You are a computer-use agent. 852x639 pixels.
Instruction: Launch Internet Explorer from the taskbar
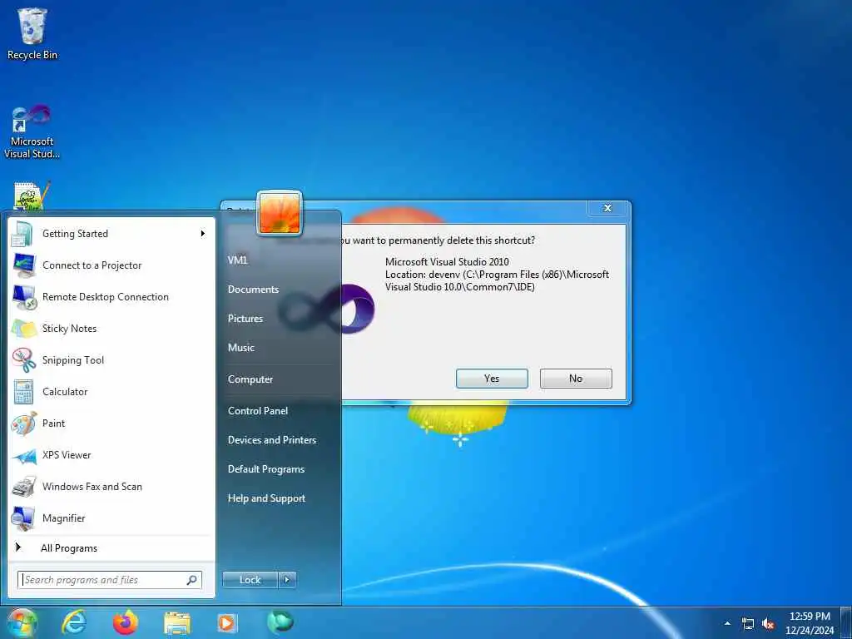[x=73, y=622]
